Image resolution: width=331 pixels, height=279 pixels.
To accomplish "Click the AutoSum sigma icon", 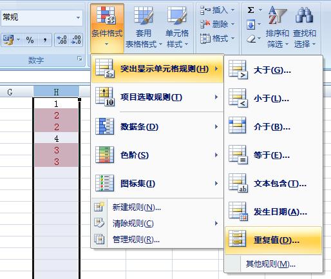I will pyautogui.click(x=251, y=10).
